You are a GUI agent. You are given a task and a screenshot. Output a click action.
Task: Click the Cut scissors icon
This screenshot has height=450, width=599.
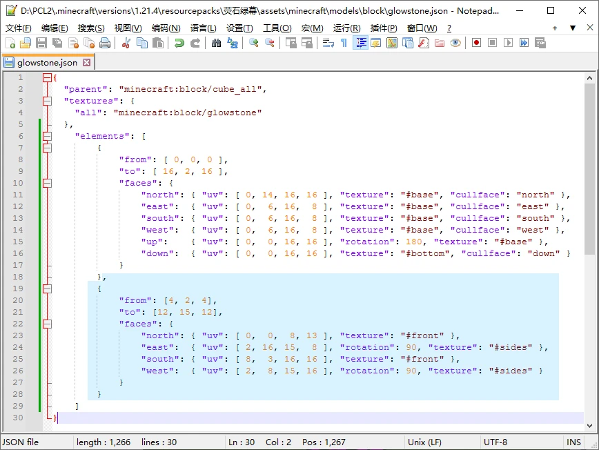coord(126,43)
